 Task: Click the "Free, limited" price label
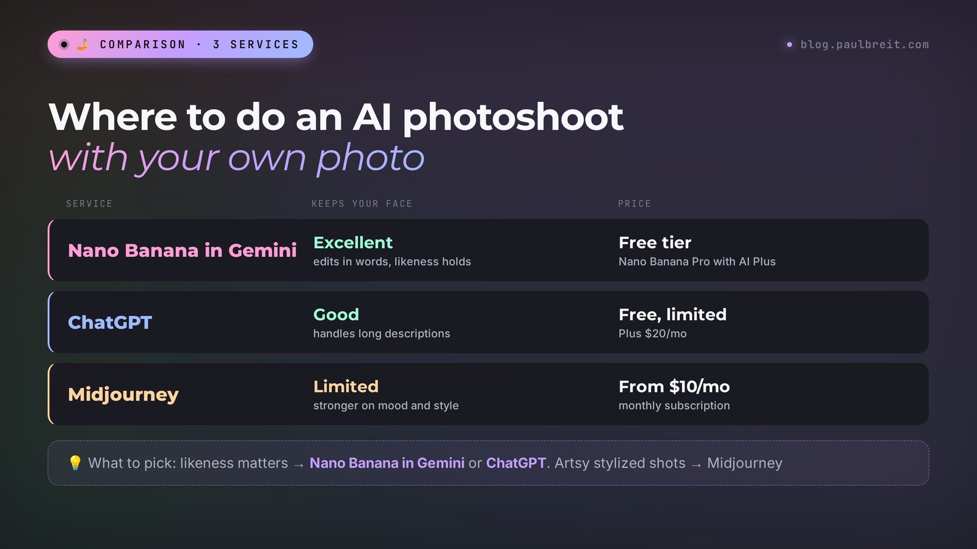click(672, 315)
